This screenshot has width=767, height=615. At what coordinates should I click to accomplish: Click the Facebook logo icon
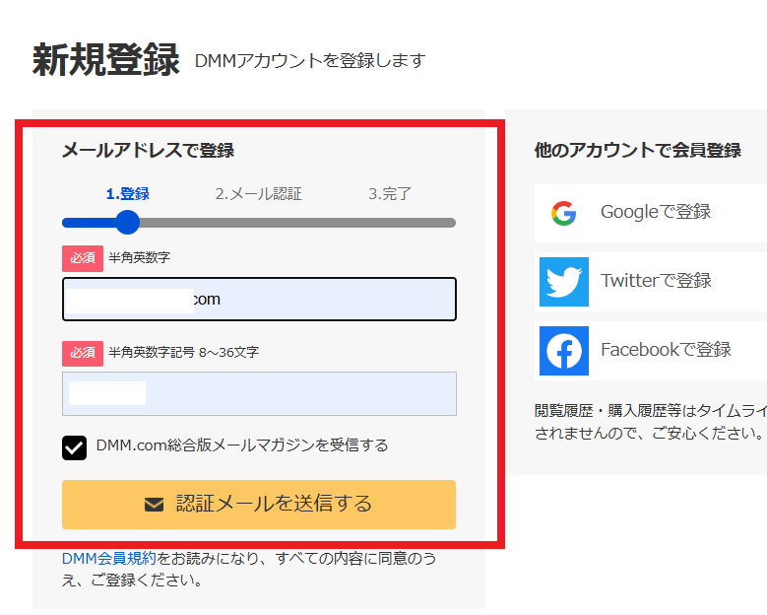point(563,350)
